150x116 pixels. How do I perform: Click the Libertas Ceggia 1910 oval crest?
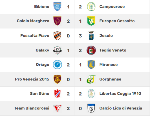click(x=91, y=93)
